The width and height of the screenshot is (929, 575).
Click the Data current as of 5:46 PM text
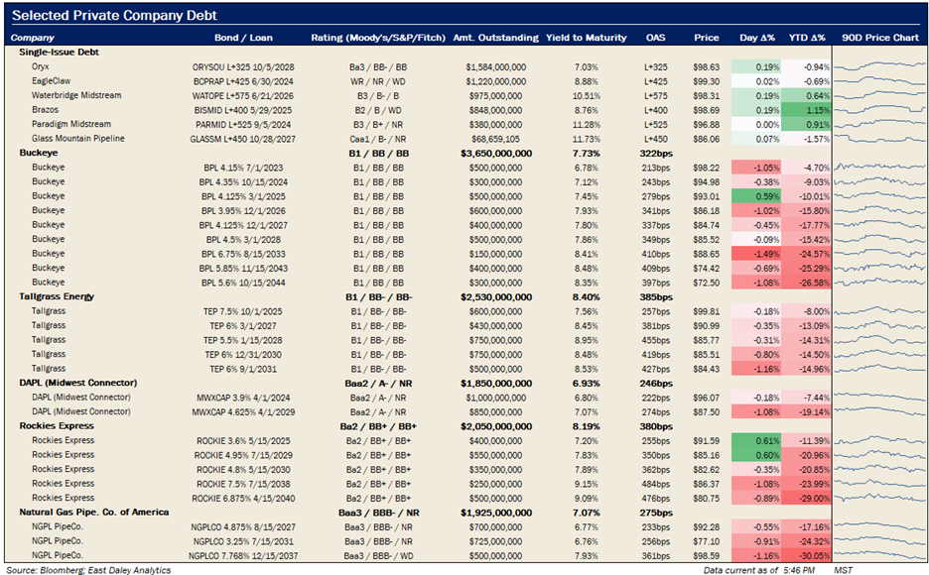coord(759,570)
